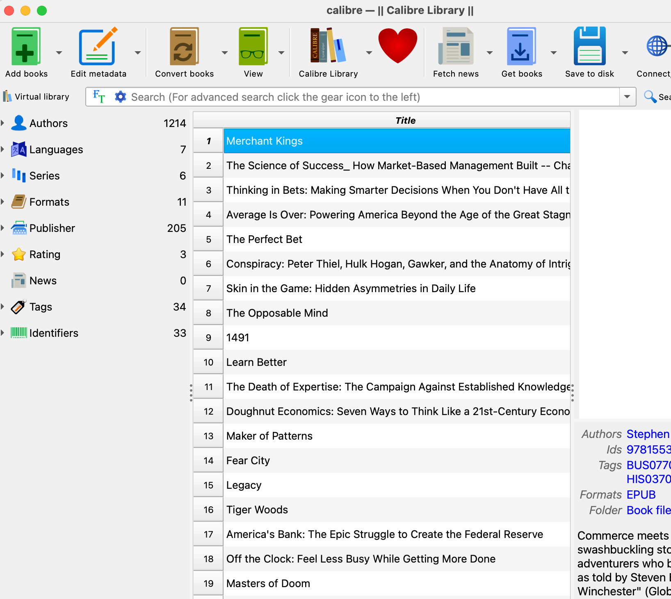Click the Formats book icon

pos(19,202)
